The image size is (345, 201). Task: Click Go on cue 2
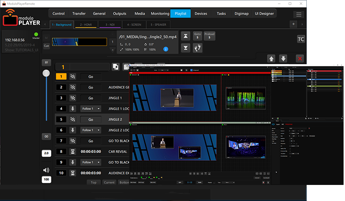coord(91,87)
